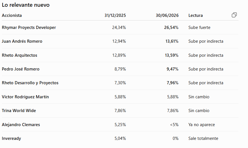Click the Lo relevante nuevo heading
The height and width of the screenshot is (148, 248).
pyautogui.click(x=26, y=5)
